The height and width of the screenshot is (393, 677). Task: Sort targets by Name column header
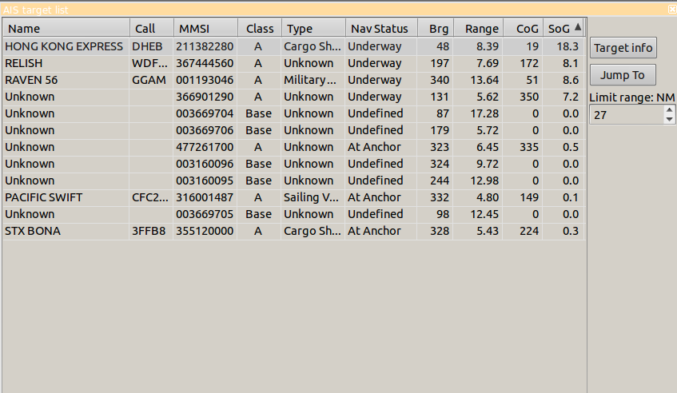66,28
